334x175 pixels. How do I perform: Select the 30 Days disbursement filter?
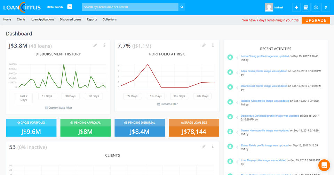tap(70, 96)
